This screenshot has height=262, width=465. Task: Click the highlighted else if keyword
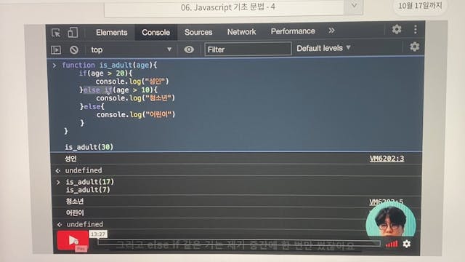pyautogui.click(x=97, y=90)
